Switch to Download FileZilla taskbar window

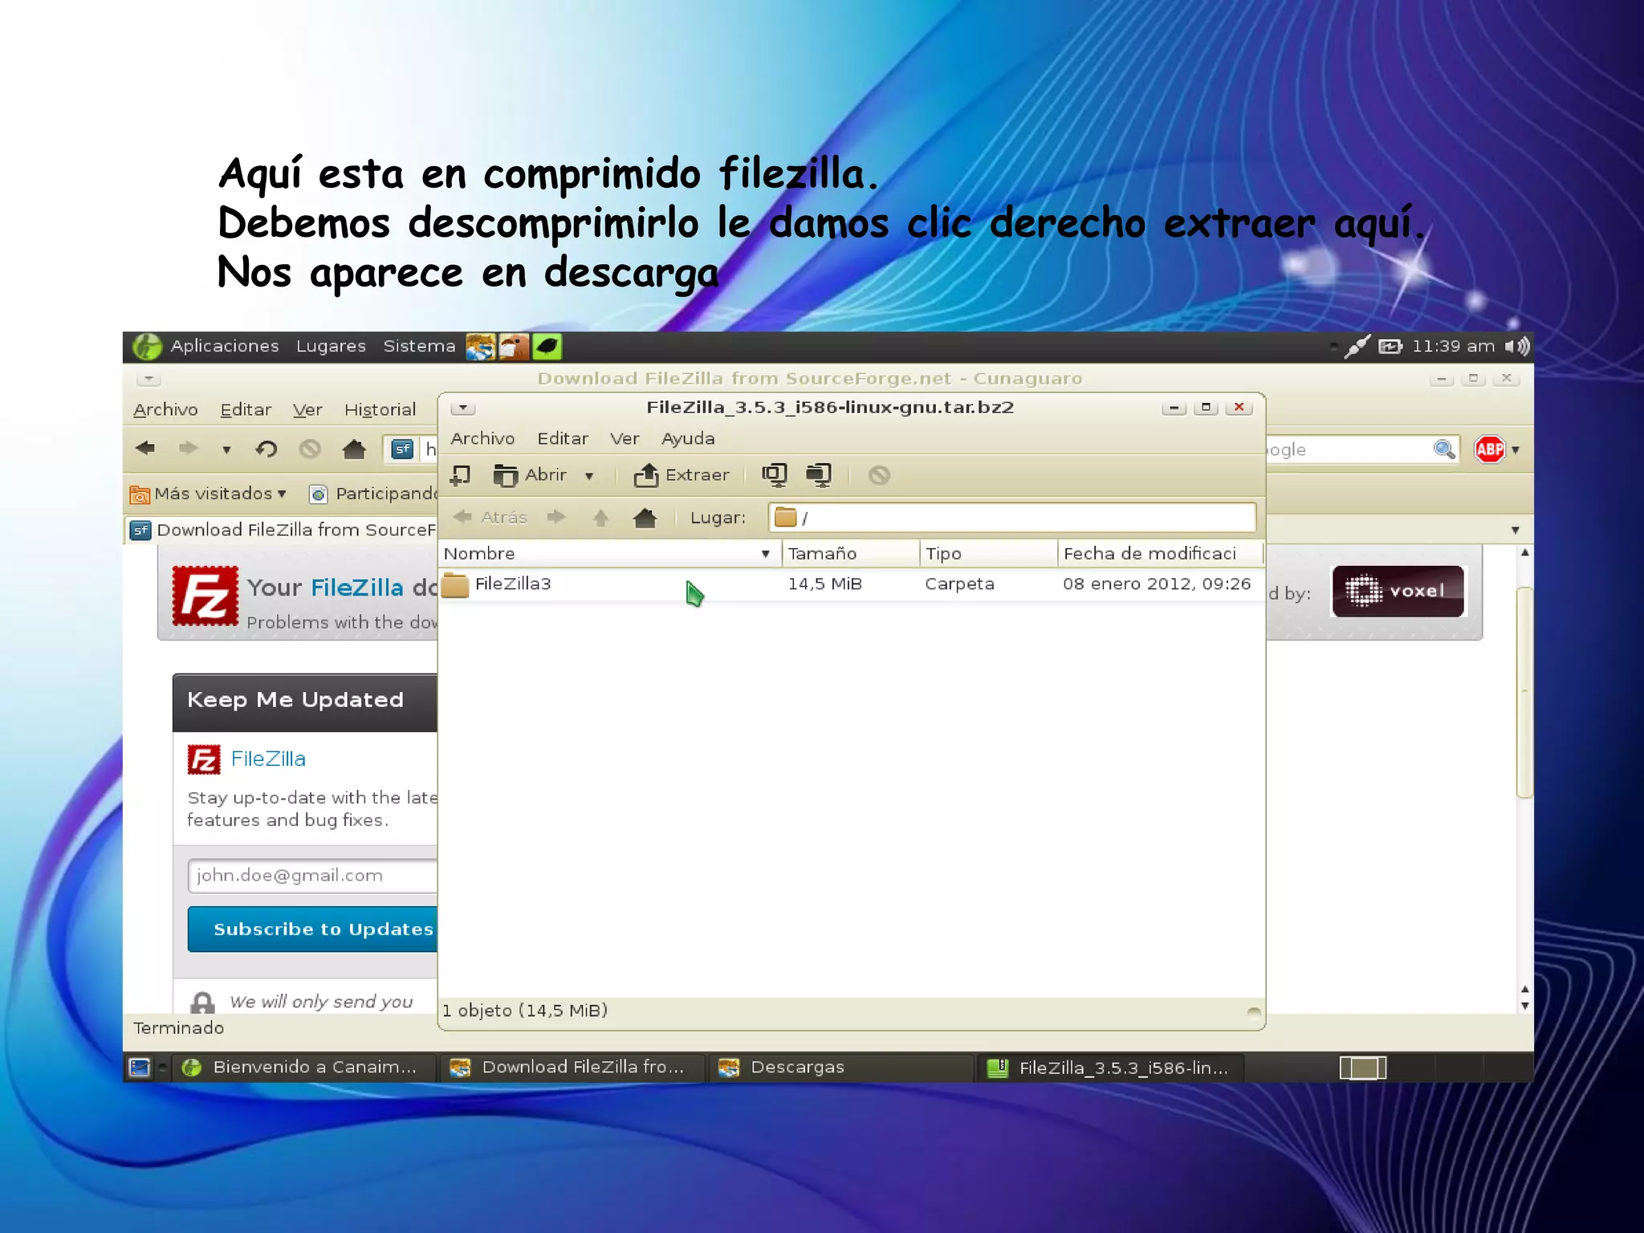[x=572, y=1068]
